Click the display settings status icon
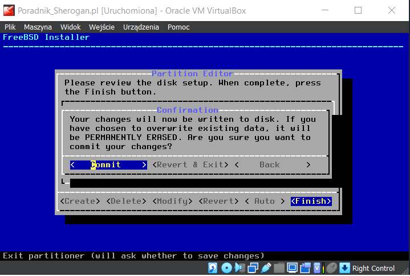This screenshot has width=410, height=276. pos(292,268)
